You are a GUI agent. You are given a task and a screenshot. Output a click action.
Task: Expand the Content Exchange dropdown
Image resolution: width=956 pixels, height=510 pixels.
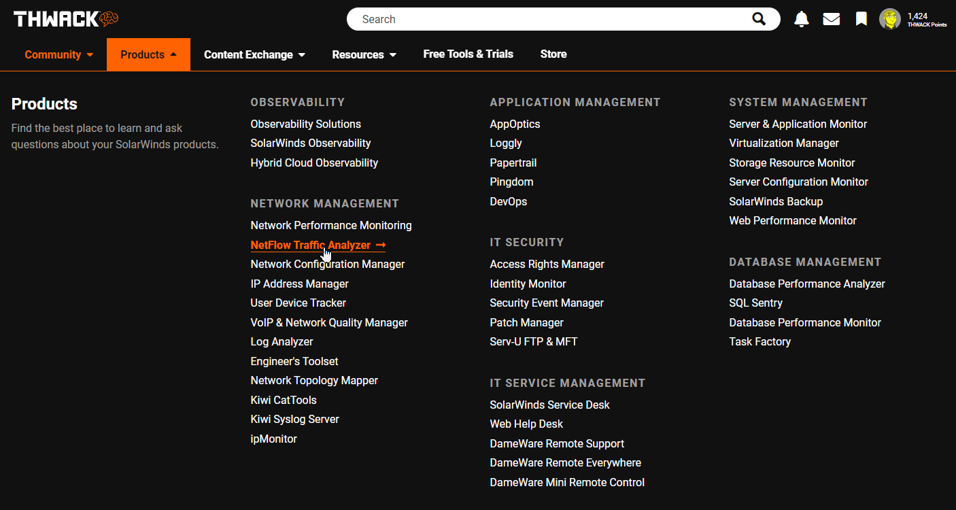click(x=254, y=54)
